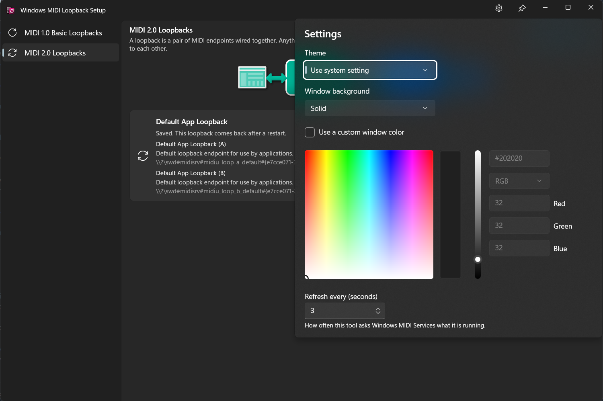
Task: Click the Green value field
Action: (x=519, y=225)
